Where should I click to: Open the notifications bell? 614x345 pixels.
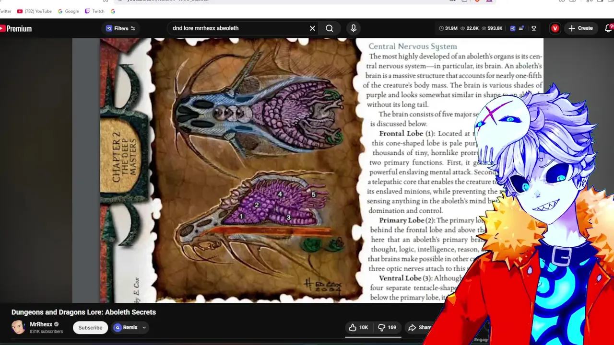click(x=608, y=28)
